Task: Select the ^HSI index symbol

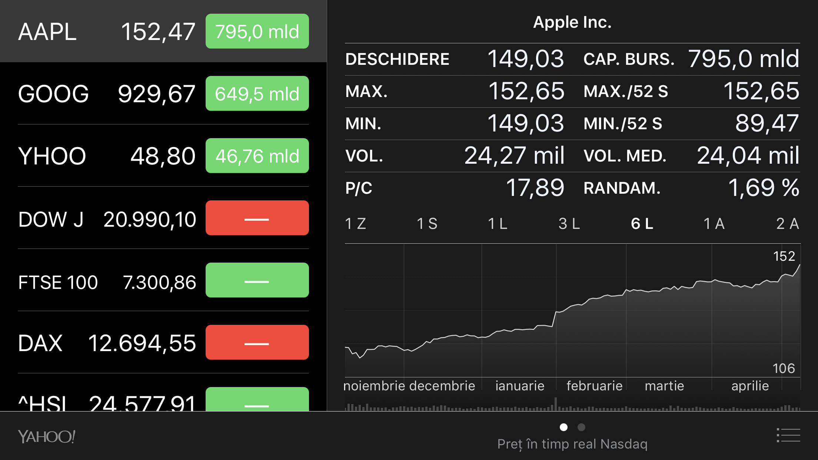Action: [43, 403]
